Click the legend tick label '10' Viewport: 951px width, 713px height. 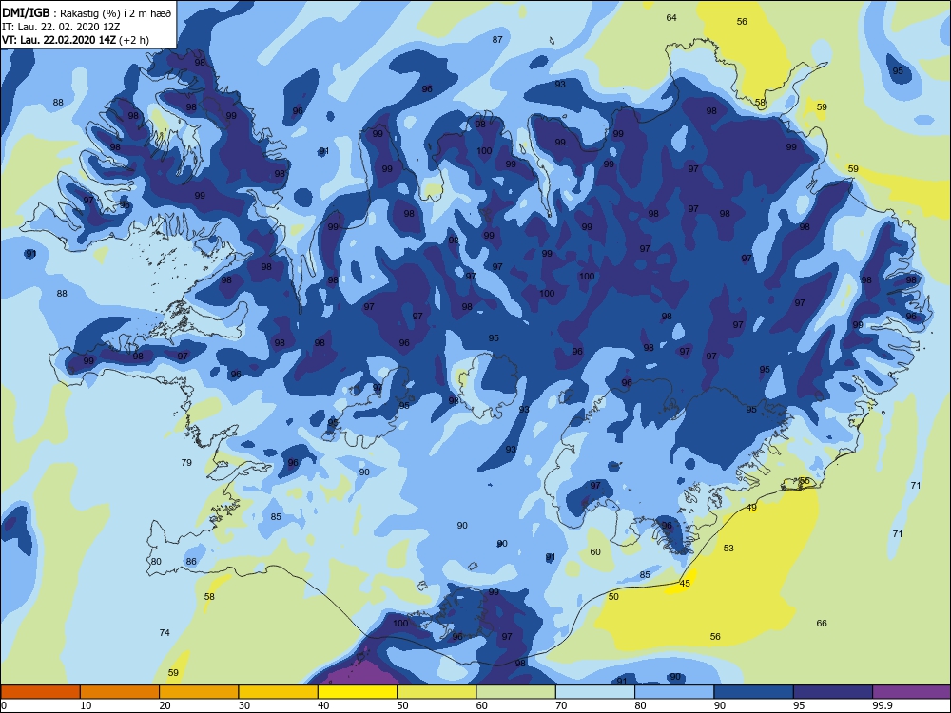coord(87,705)
